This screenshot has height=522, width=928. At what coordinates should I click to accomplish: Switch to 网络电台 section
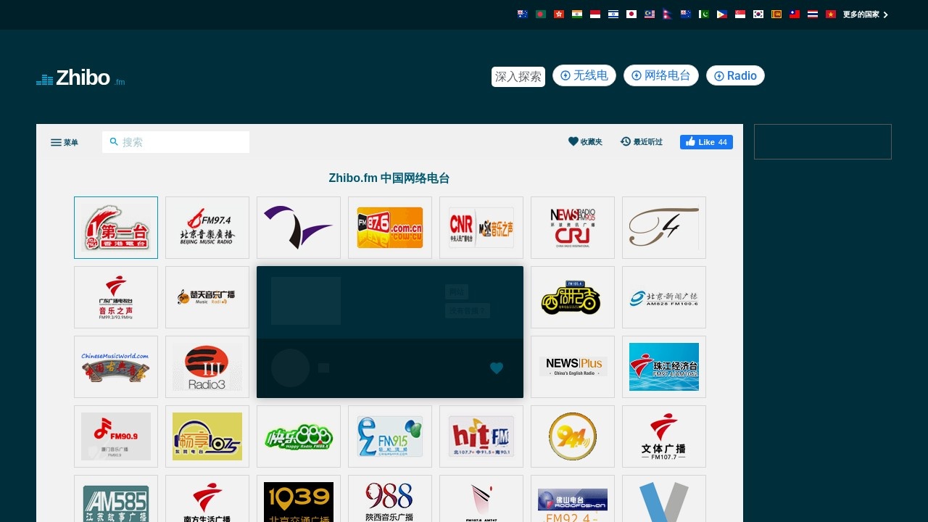click(x=660, y=75)
